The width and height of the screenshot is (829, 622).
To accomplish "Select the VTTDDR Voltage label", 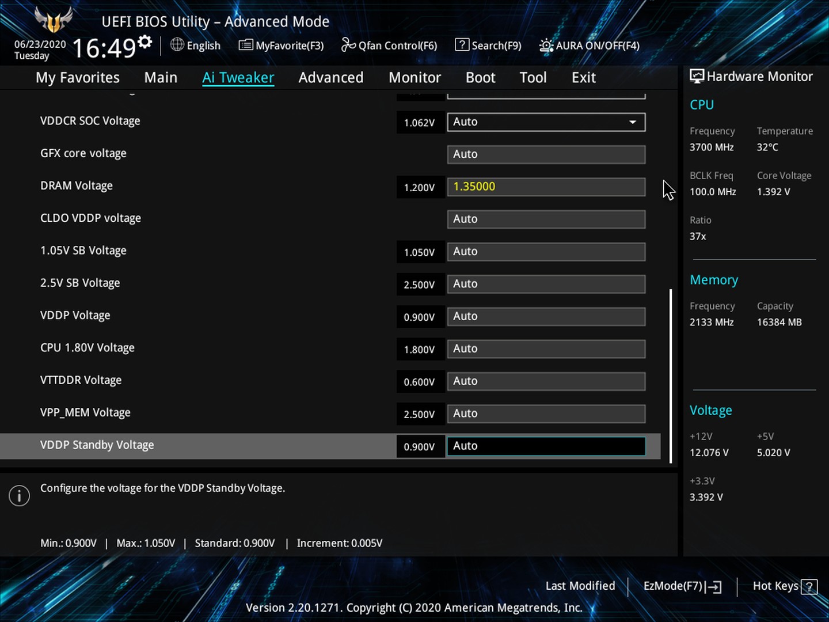I will [81, 380].
